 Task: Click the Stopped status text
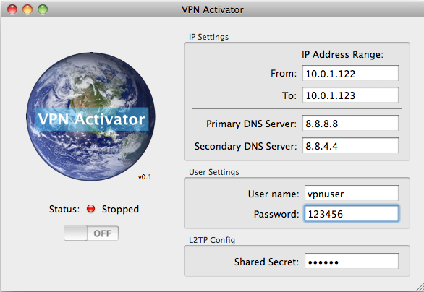point(120,210)
